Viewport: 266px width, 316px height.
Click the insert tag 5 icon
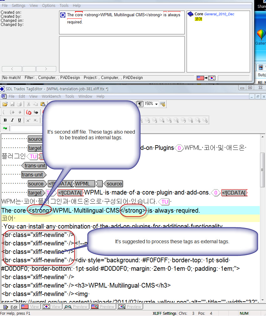point(169,120)
